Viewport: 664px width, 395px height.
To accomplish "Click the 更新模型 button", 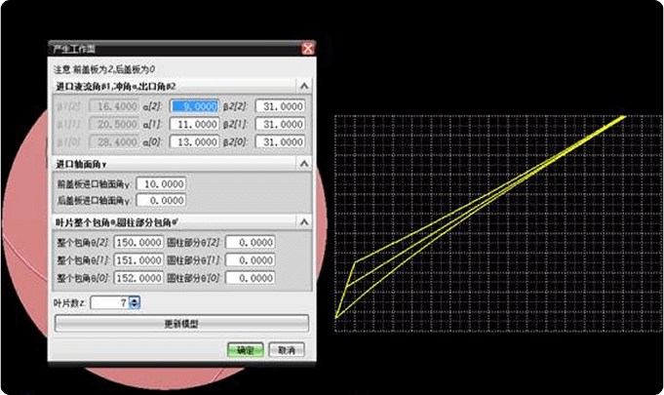I will point(181,323).
